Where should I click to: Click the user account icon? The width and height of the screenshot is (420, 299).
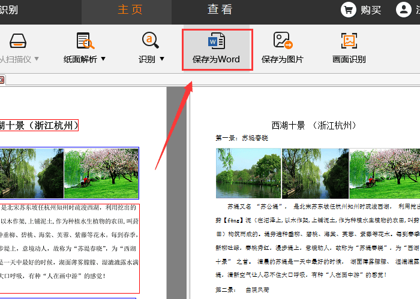(x=404, y=10)
